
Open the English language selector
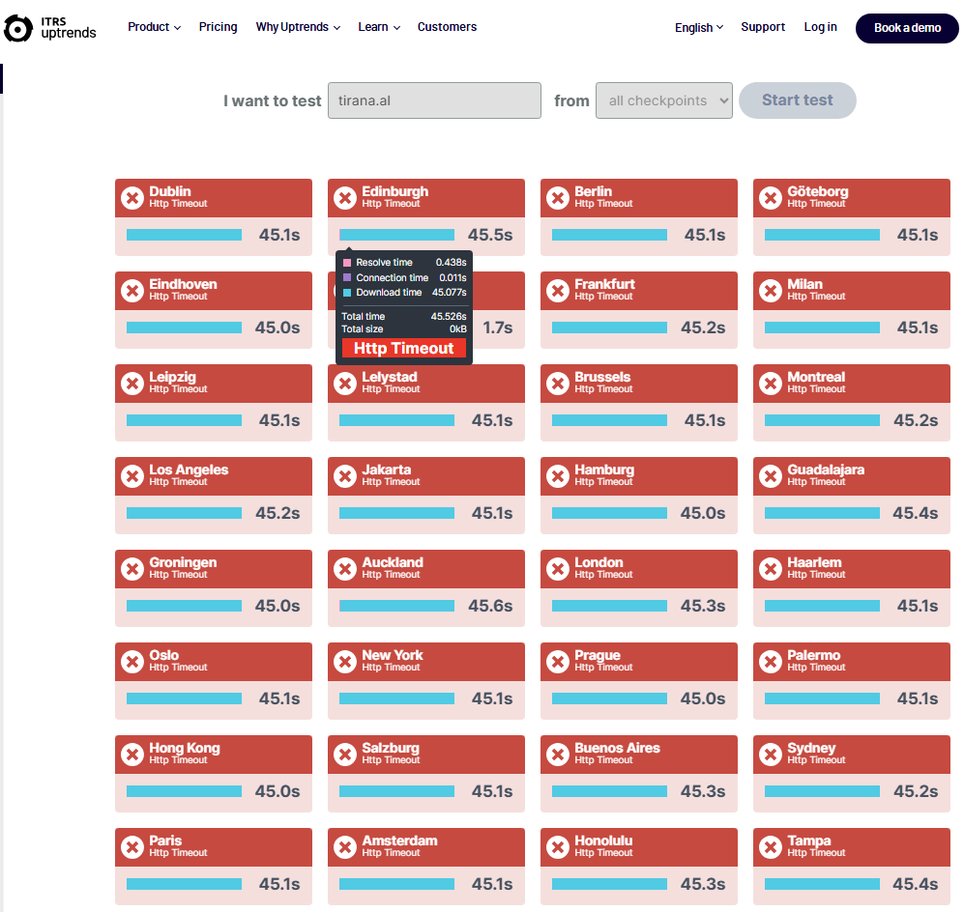tap(698, 28)
